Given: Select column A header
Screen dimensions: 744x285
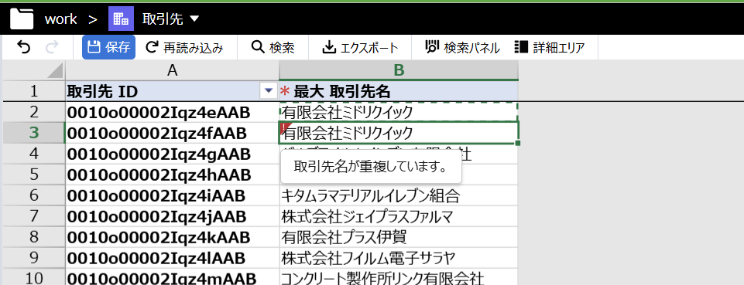Looking at the screenshot, I should 172,70.
